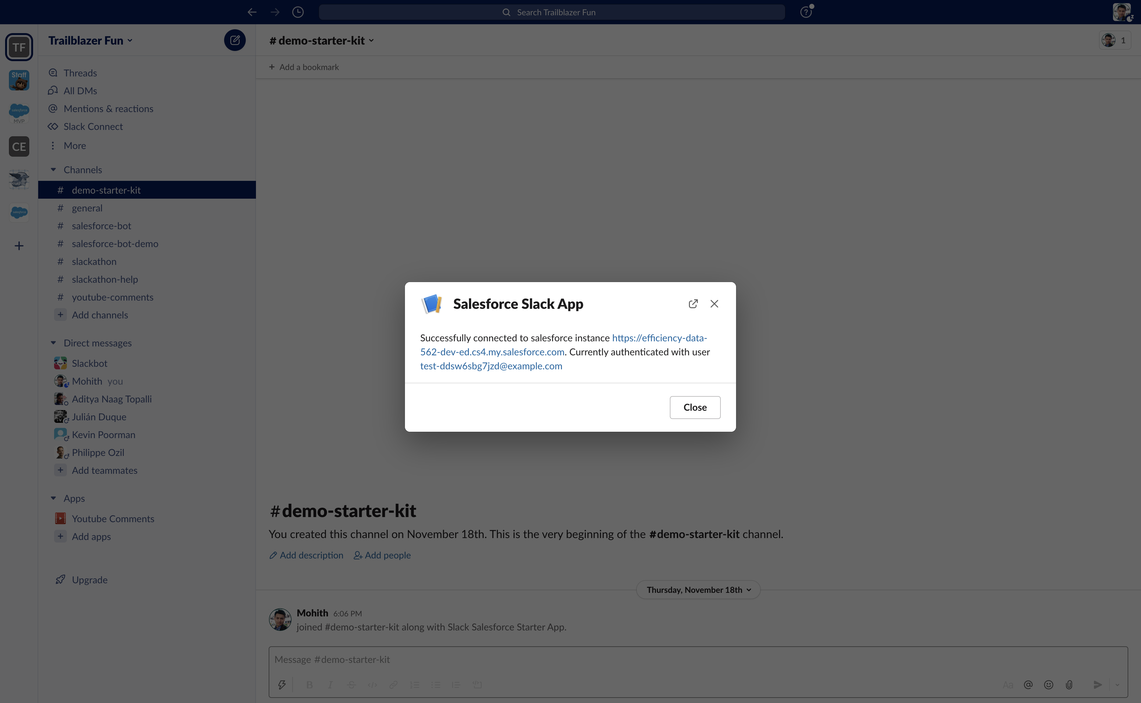The image size is (1141, 703).
Task: Open the history clock icon
Action: 298,12
